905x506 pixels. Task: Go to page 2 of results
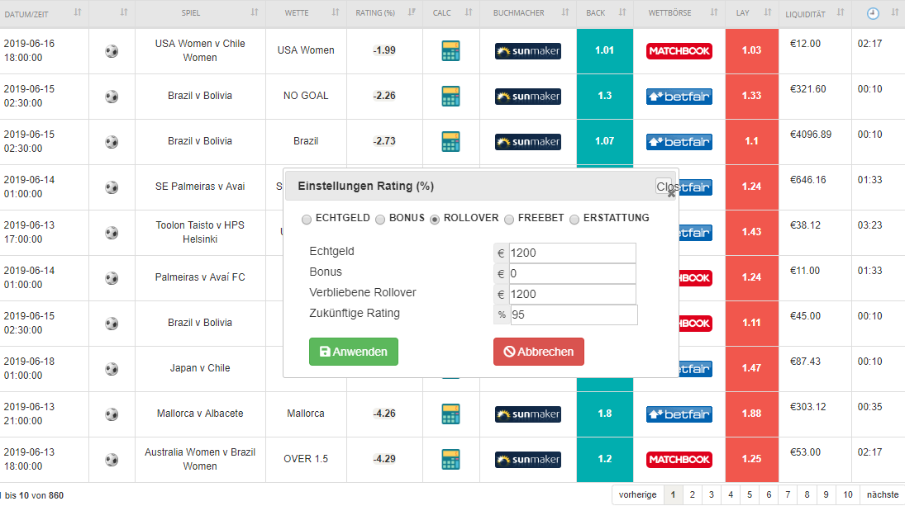(692, 494)
